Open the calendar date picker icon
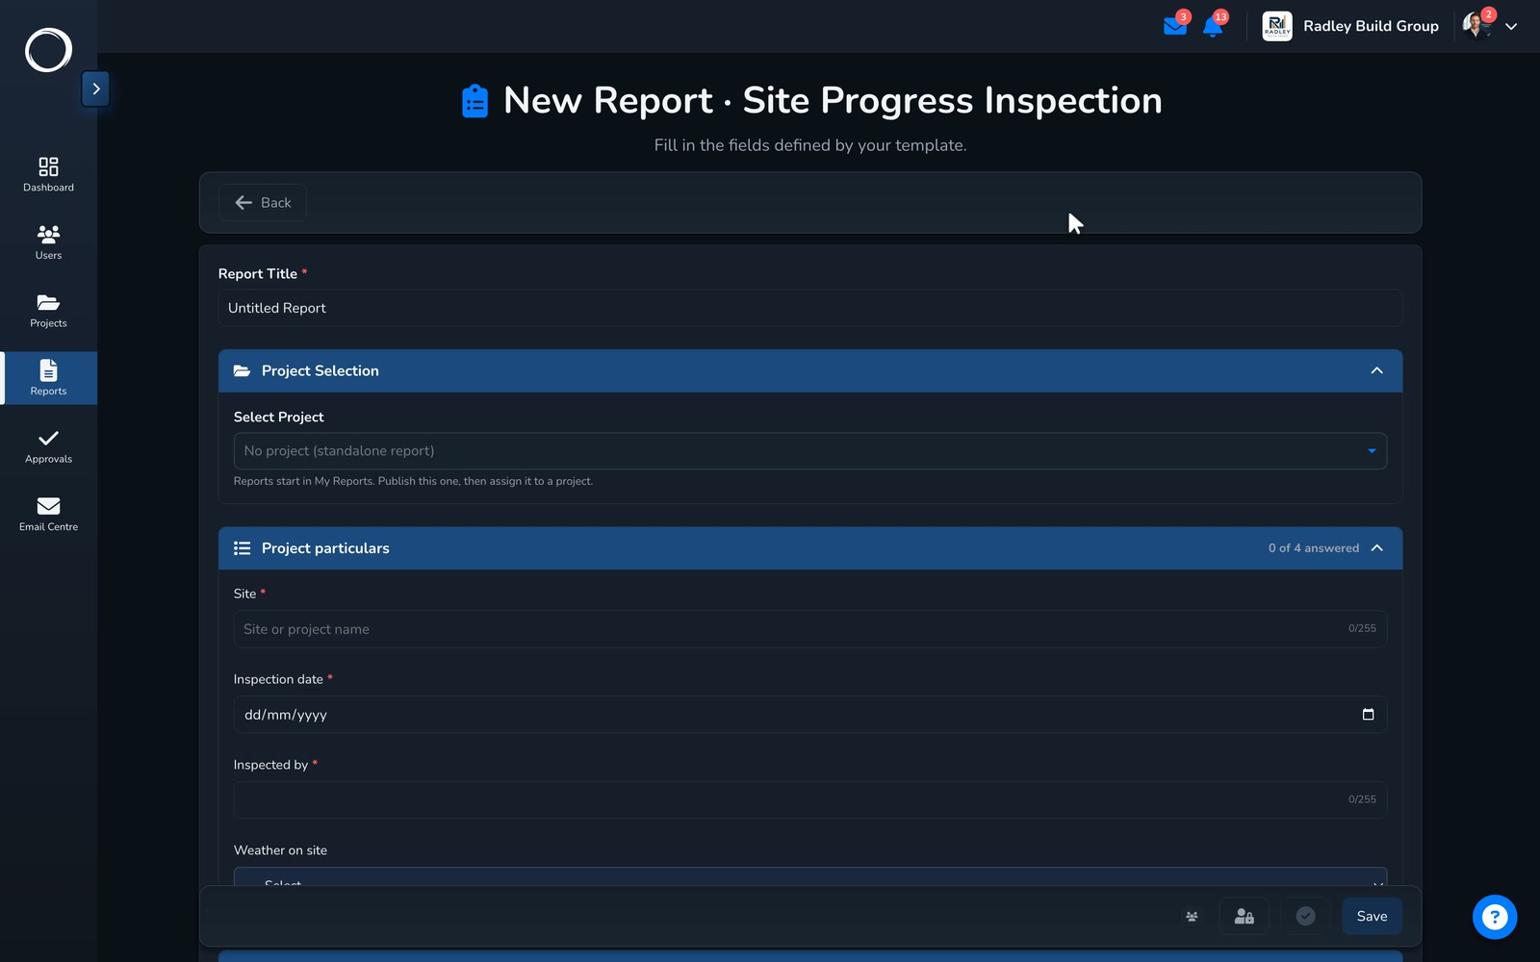Viewport: 1540px width, 962px height. (x=1368, y=714)
